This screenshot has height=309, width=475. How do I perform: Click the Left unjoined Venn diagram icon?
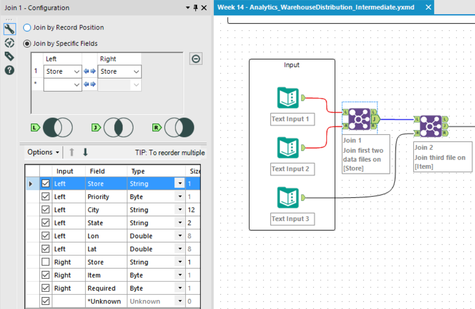point(57,127)
